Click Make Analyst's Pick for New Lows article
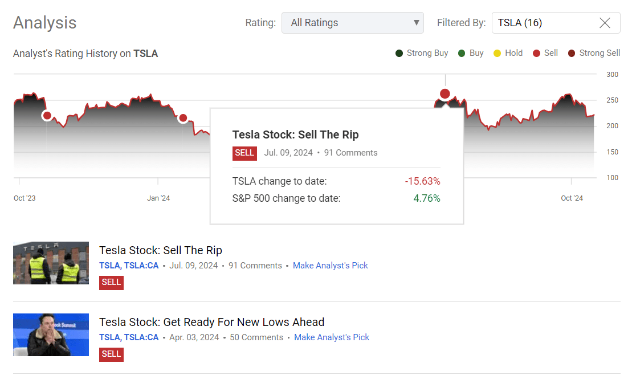The height and width of the screenshot is (375, 628). click(x=331, y=337)
